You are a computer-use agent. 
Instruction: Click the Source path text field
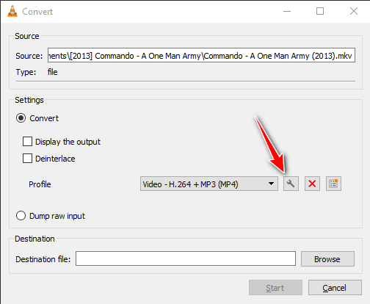click(x=201, y=55)
